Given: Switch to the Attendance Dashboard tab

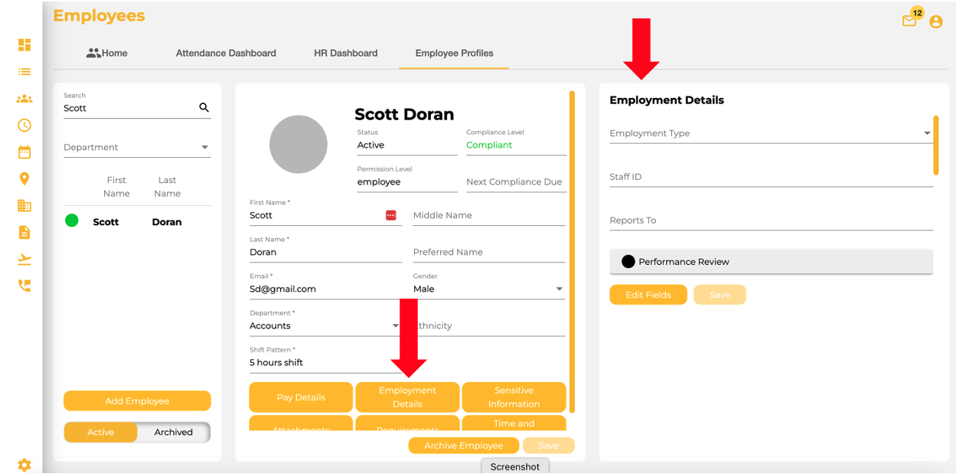Looking at the screenshot, I should pyautogui.click(x=226, y=53).
